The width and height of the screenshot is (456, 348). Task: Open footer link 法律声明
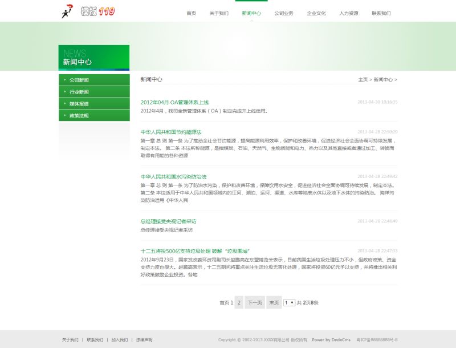click(144, 339)
